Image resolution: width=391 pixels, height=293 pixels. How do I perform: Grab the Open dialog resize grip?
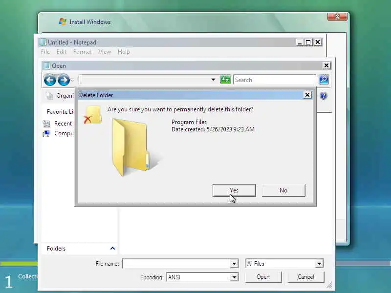(329, 285)
